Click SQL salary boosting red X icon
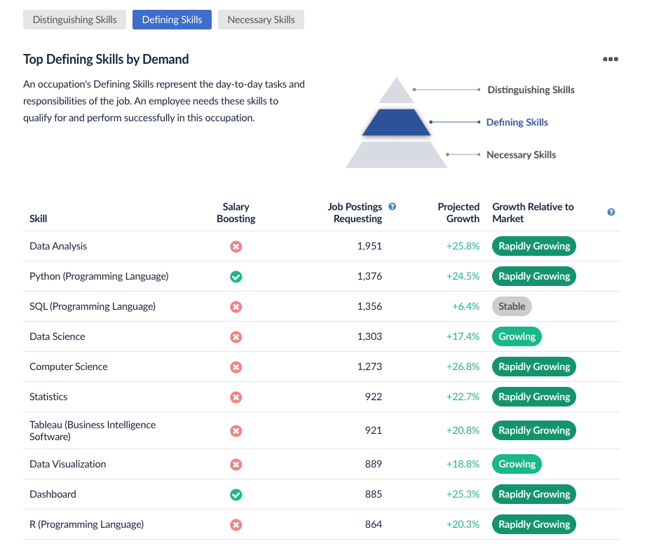This screenshot has width=654, height=553. [236, 307]
